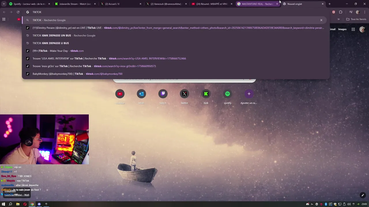The width and height of the screenshot is (369, 207).
Task: Open Bluetooth icon in system tray
Action: pyautogui.click(x=326, y=204)
